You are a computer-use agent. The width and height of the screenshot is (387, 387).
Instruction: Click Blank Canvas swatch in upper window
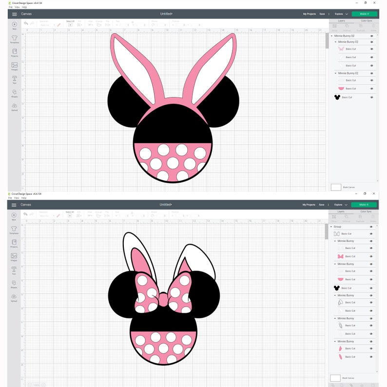336,187
